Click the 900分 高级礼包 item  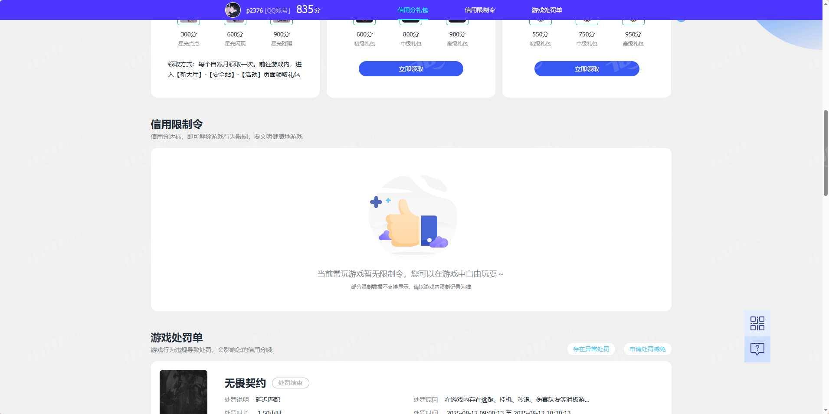[457, 33]
